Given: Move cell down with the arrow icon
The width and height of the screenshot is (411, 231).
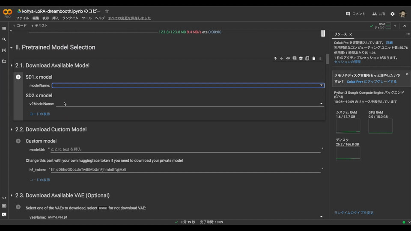Looking at the screenshot, I should 282,59.
